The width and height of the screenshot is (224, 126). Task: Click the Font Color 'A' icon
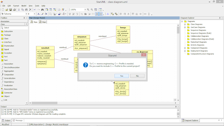tap(38, 14)
